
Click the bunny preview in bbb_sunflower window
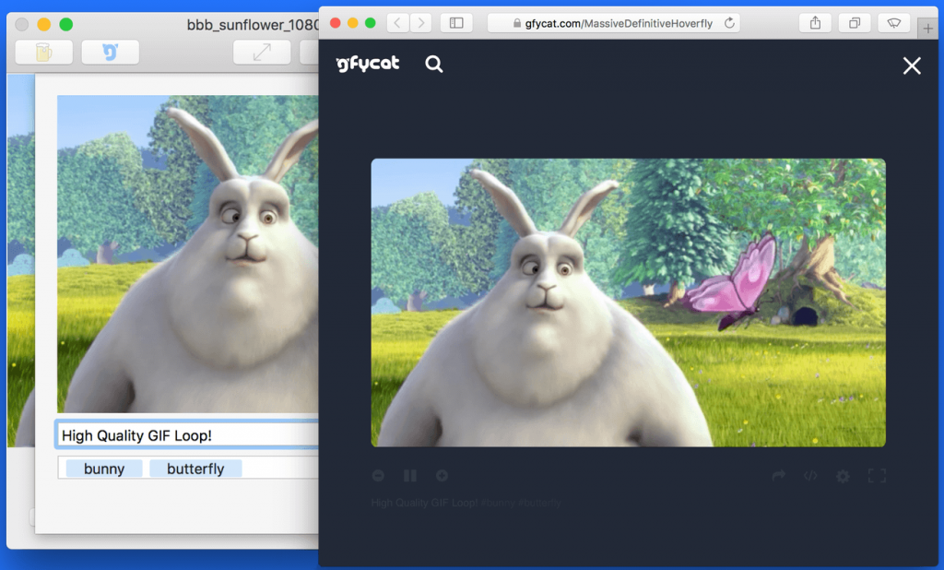(x=188, y=254)
